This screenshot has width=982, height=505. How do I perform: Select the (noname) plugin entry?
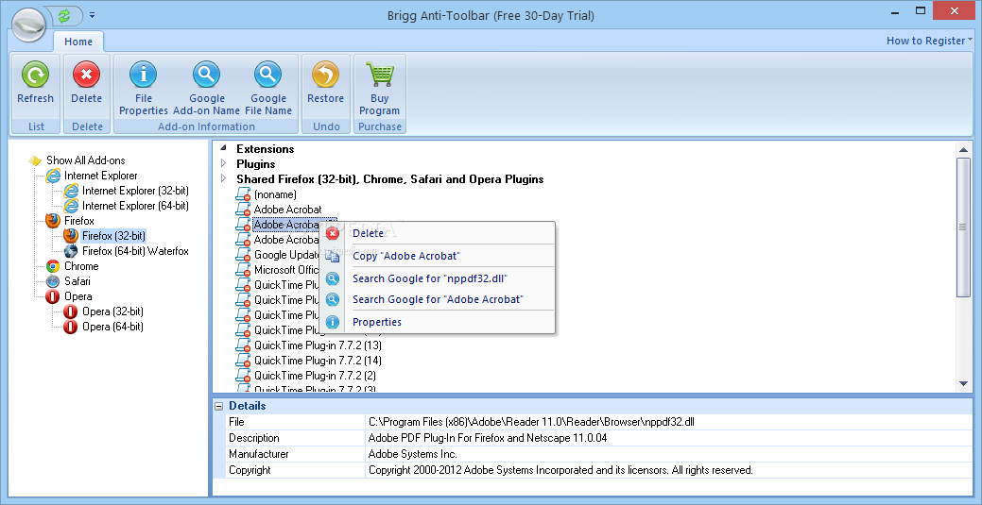click(x=275, y=194)
